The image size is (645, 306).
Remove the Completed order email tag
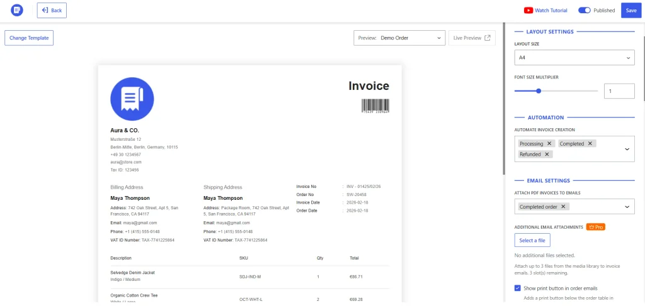563,207
